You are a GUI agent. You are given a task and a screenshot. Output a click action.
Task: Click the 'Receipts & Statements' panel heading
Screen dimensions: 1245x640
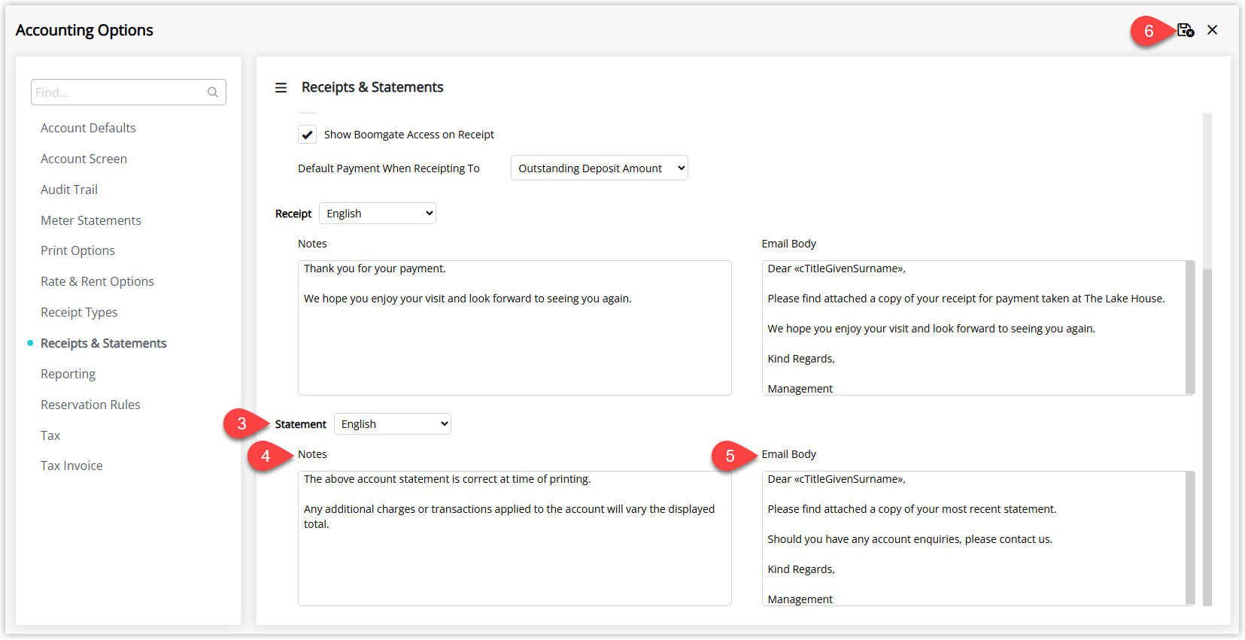372,87
